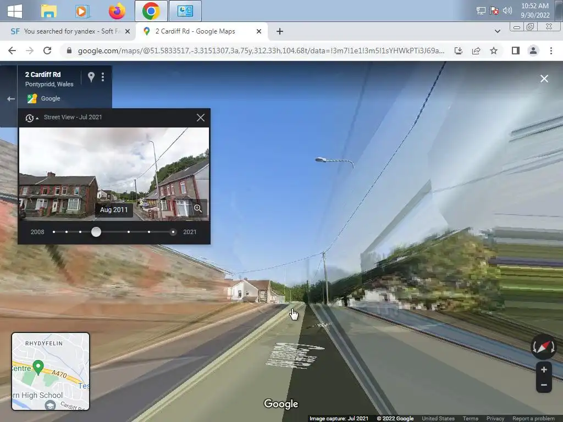Open the Privacy link
Image resolution: width=563 pixels, height=422 pixels.
(x=495, y=418)
